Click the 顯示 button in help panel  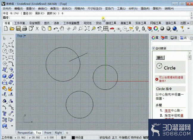160,57
